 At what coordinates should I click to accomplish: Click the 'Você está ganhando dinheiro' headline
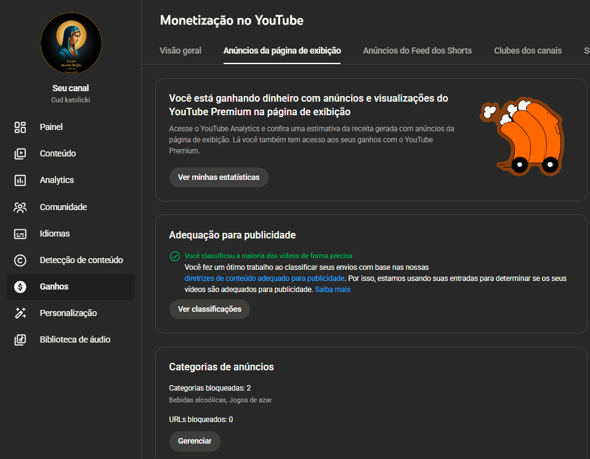pyautogui.click(x=309, y=105)
